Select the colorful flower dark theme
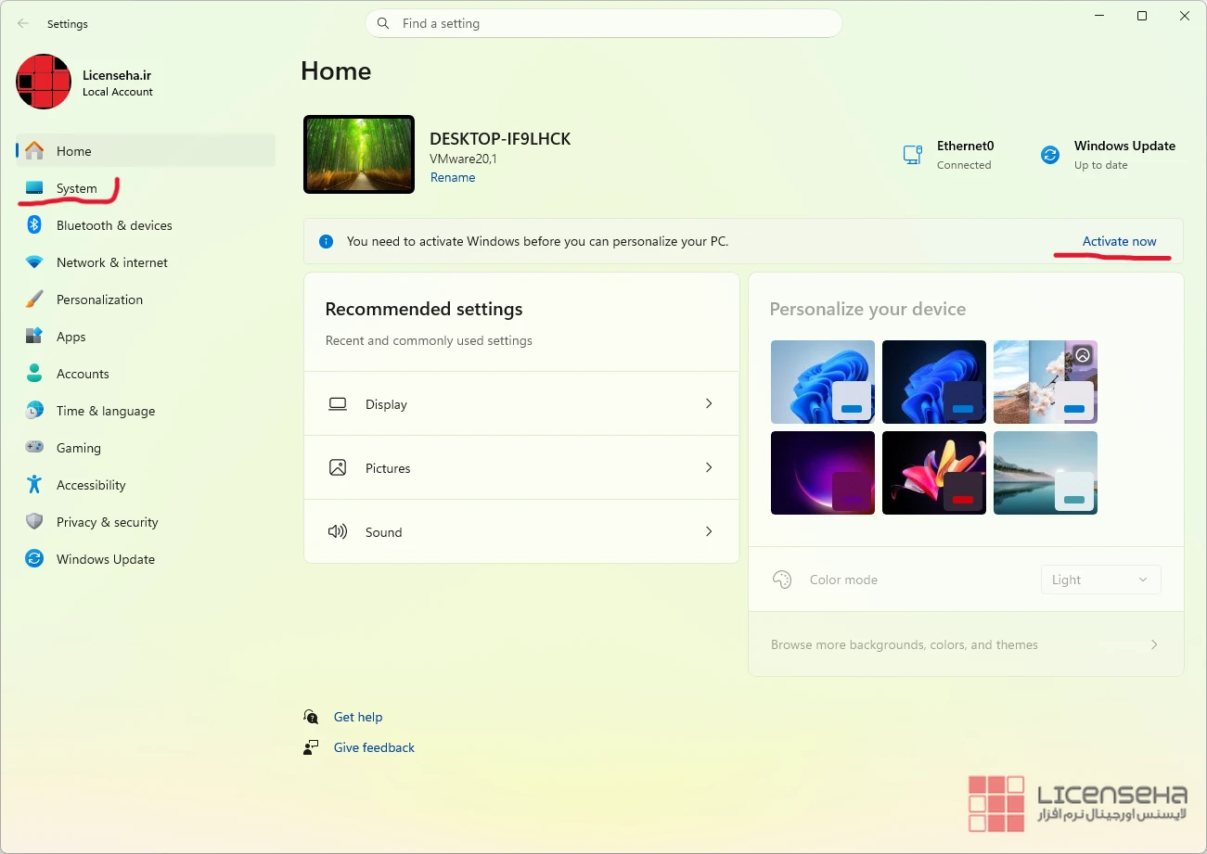The width and height of the screenshot is (1207, 854). coord(934,473)
